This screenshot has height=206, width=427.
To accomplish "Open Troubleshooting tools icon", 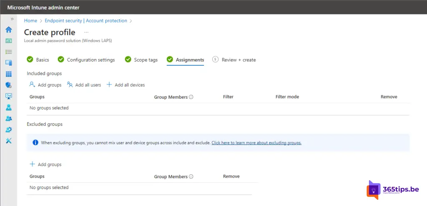I will [9, 141].
